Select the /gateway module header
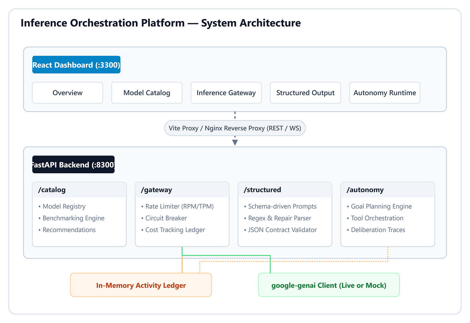The width and height of the screenshot is (470, 323). [182, 190]
